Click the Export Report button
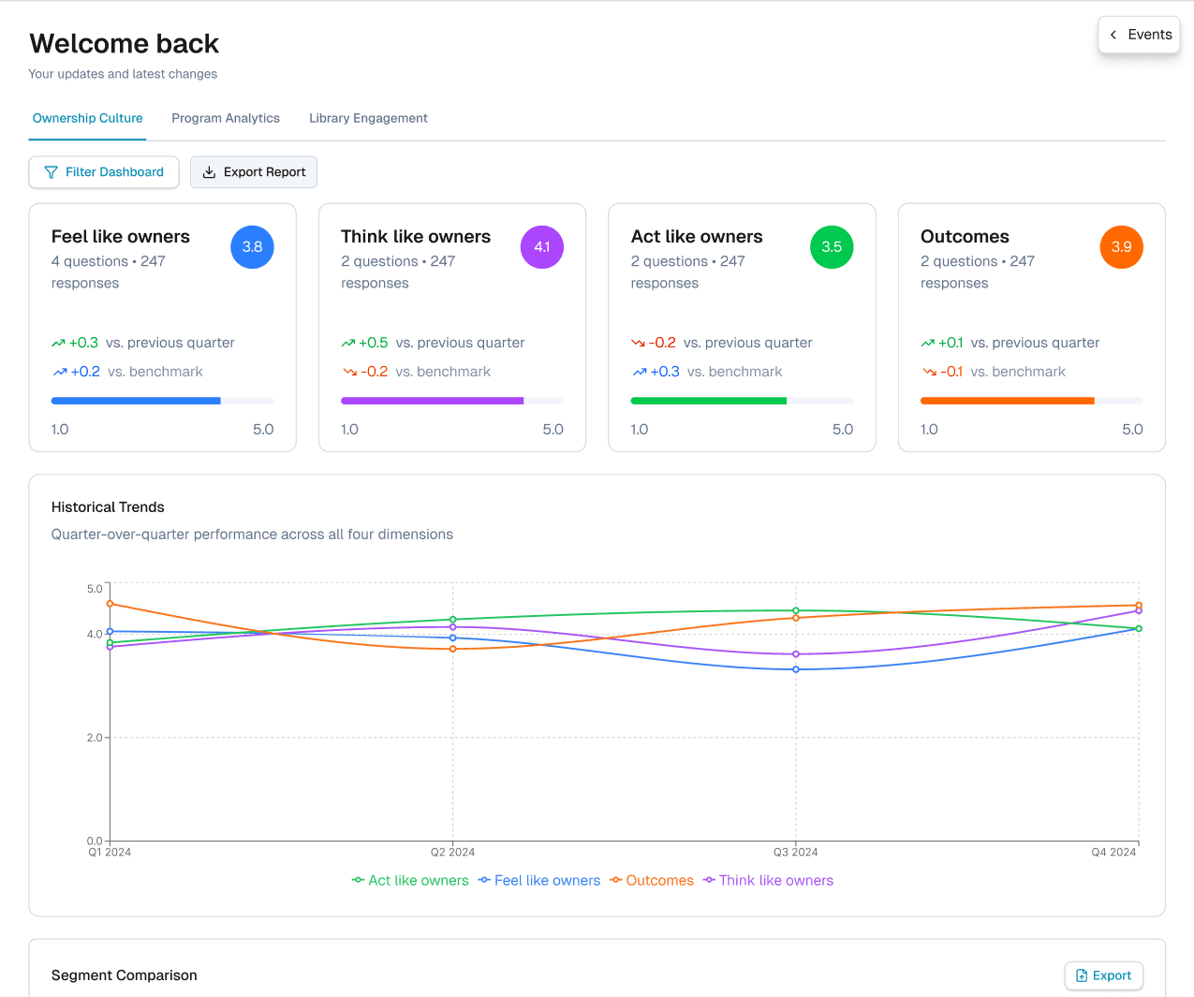 click(254, 172)
